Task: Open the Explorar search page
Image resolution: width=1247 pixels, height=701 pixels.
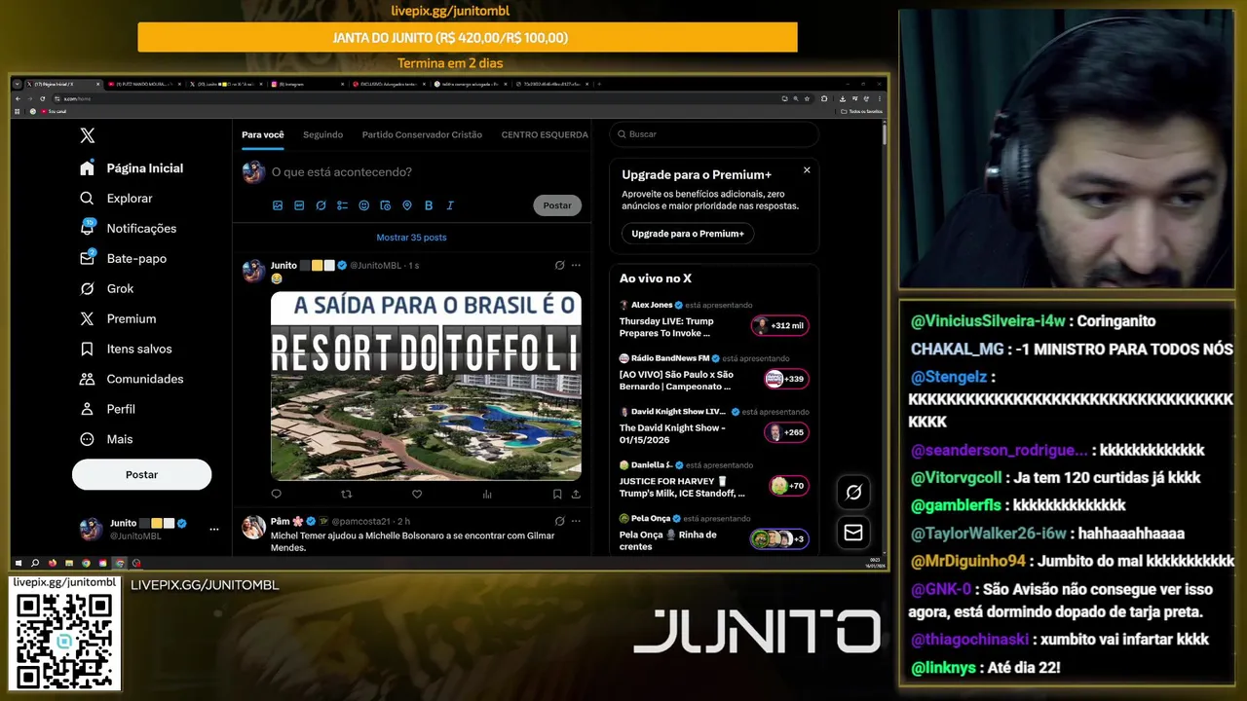Action: [117, 199]
